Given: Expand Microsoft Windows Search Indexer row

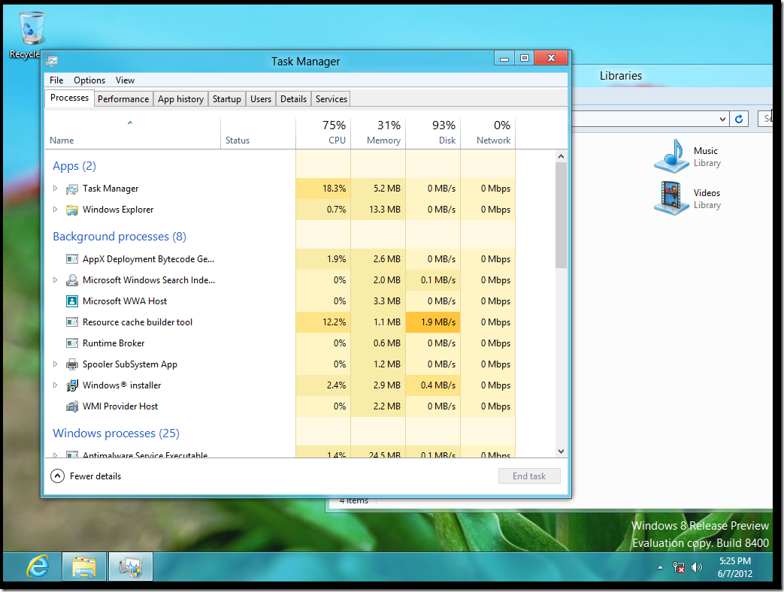Looking at the screenshot, I should click(x=55, y=280).
